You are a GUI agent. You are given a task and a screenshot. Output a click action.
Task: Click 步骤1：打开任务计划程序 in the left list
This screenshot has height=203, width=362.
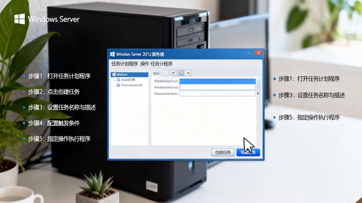tap(59, 76)
